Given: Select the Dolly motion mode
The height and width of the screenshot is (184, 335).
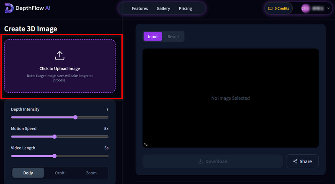Looking at the screenshot, I should (x=28, y=173).
